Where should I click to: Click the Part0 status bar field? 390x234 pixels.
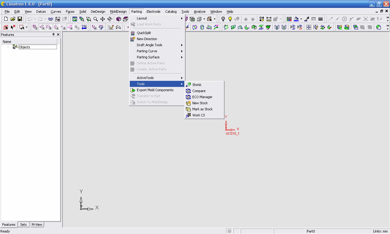[x=339, y=231]
